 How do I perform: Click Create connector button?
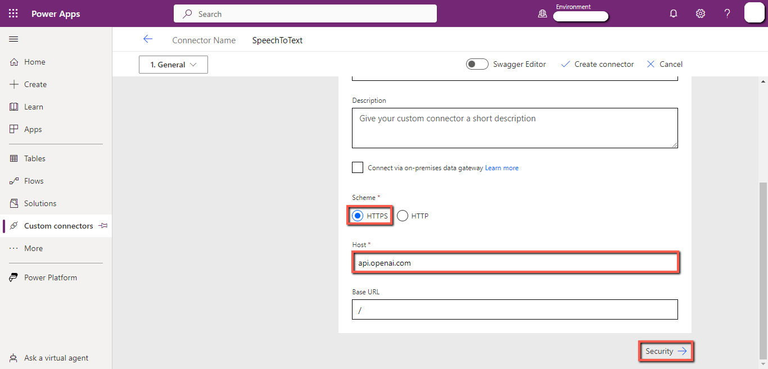[x=597, y=64]
